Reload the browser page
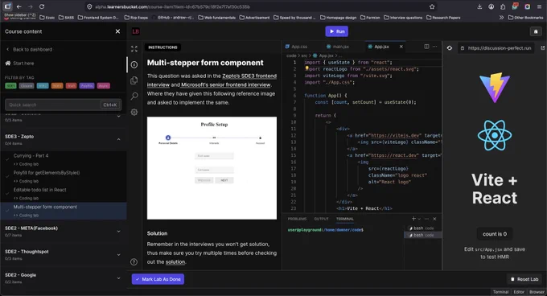 [x=42, y=6]
